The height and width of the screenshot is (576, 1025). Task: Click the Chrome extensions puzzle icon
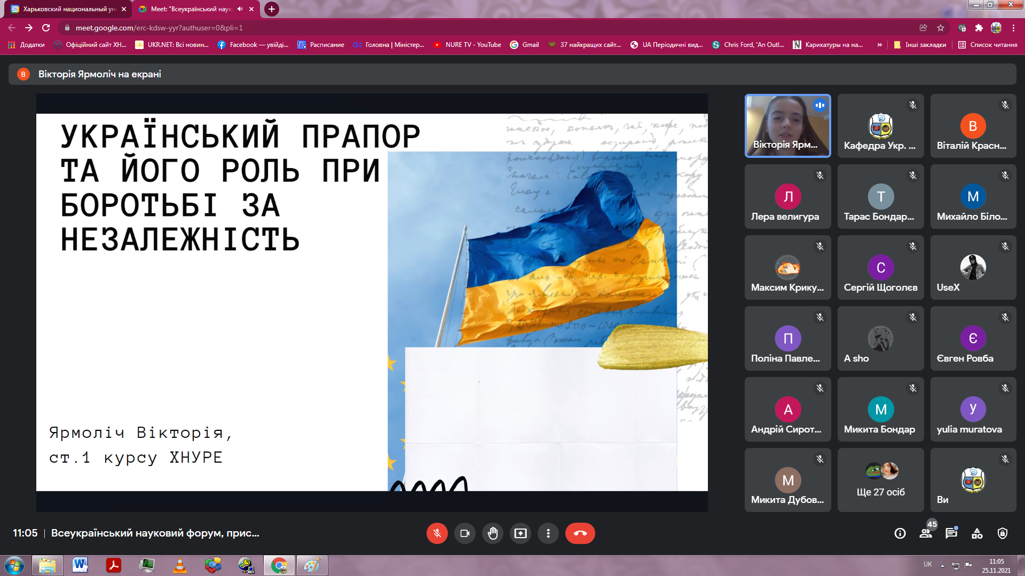[979, 28]
